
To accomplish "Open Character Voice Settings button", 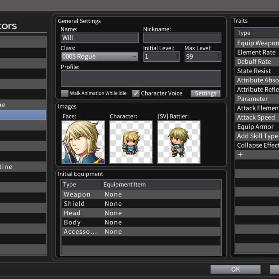I will click(x=206, y=93).
